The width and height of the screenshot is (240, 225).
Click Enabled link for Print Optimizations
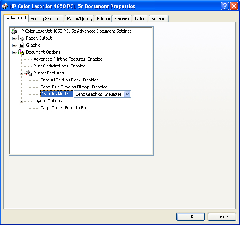pos(78,66)
